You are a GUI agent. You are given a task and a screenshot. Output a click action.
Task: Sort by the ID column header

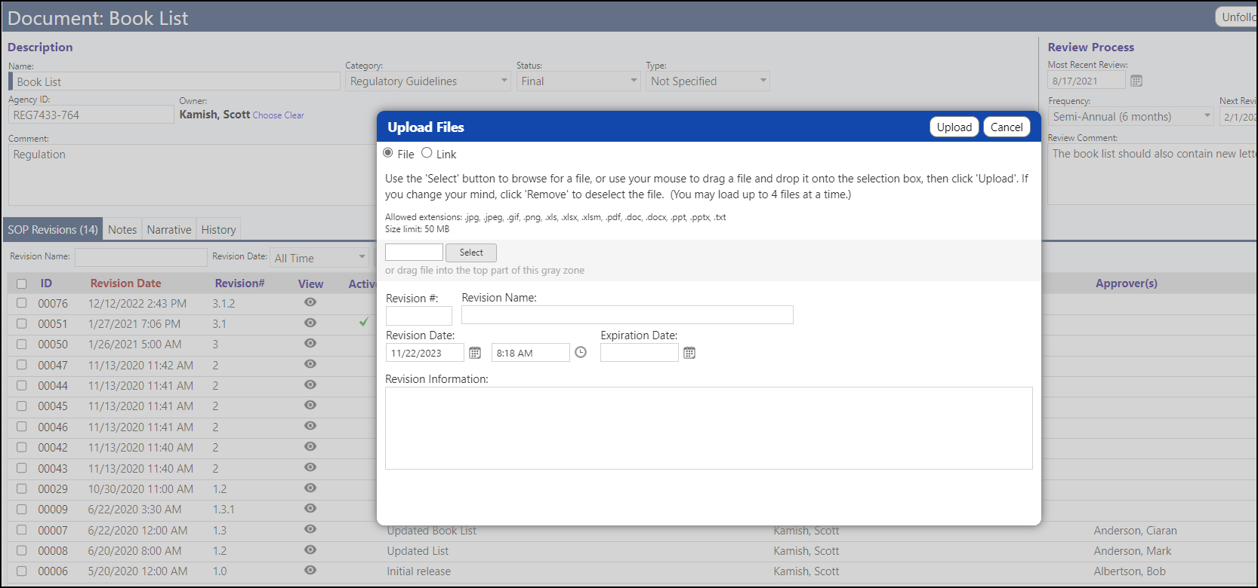click(x=46, y=283)
